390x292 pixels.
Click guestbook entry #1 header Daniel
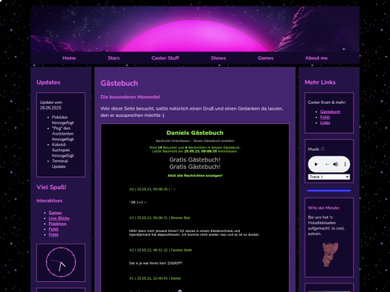click(155, 278)
